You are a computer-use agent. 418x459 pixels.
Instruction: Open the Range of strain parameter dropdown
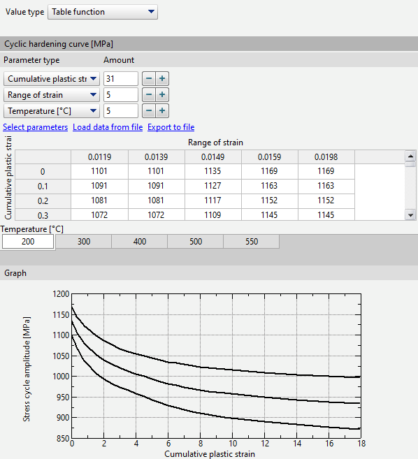(x=52, y=95)
